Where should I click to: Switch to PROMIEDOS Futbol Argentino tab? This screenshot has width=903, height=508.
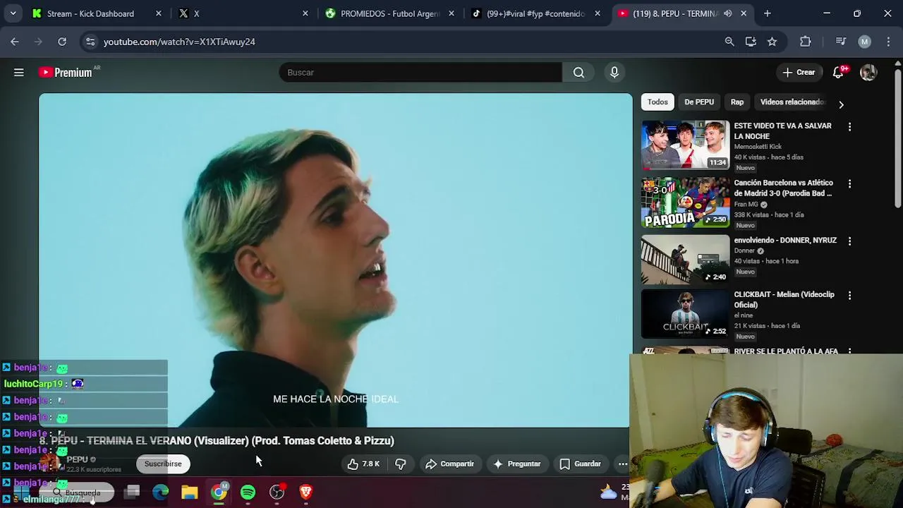pos(390,13)
